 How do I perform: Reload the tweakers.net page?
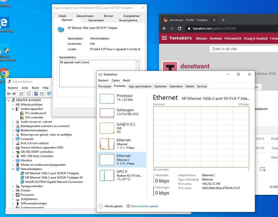(x=180, y=29)
